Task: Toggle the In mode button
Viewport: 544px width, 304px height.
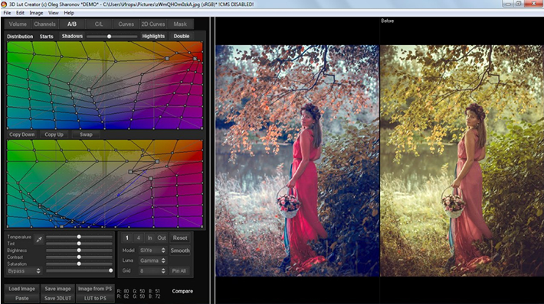Action: point(150,238)
